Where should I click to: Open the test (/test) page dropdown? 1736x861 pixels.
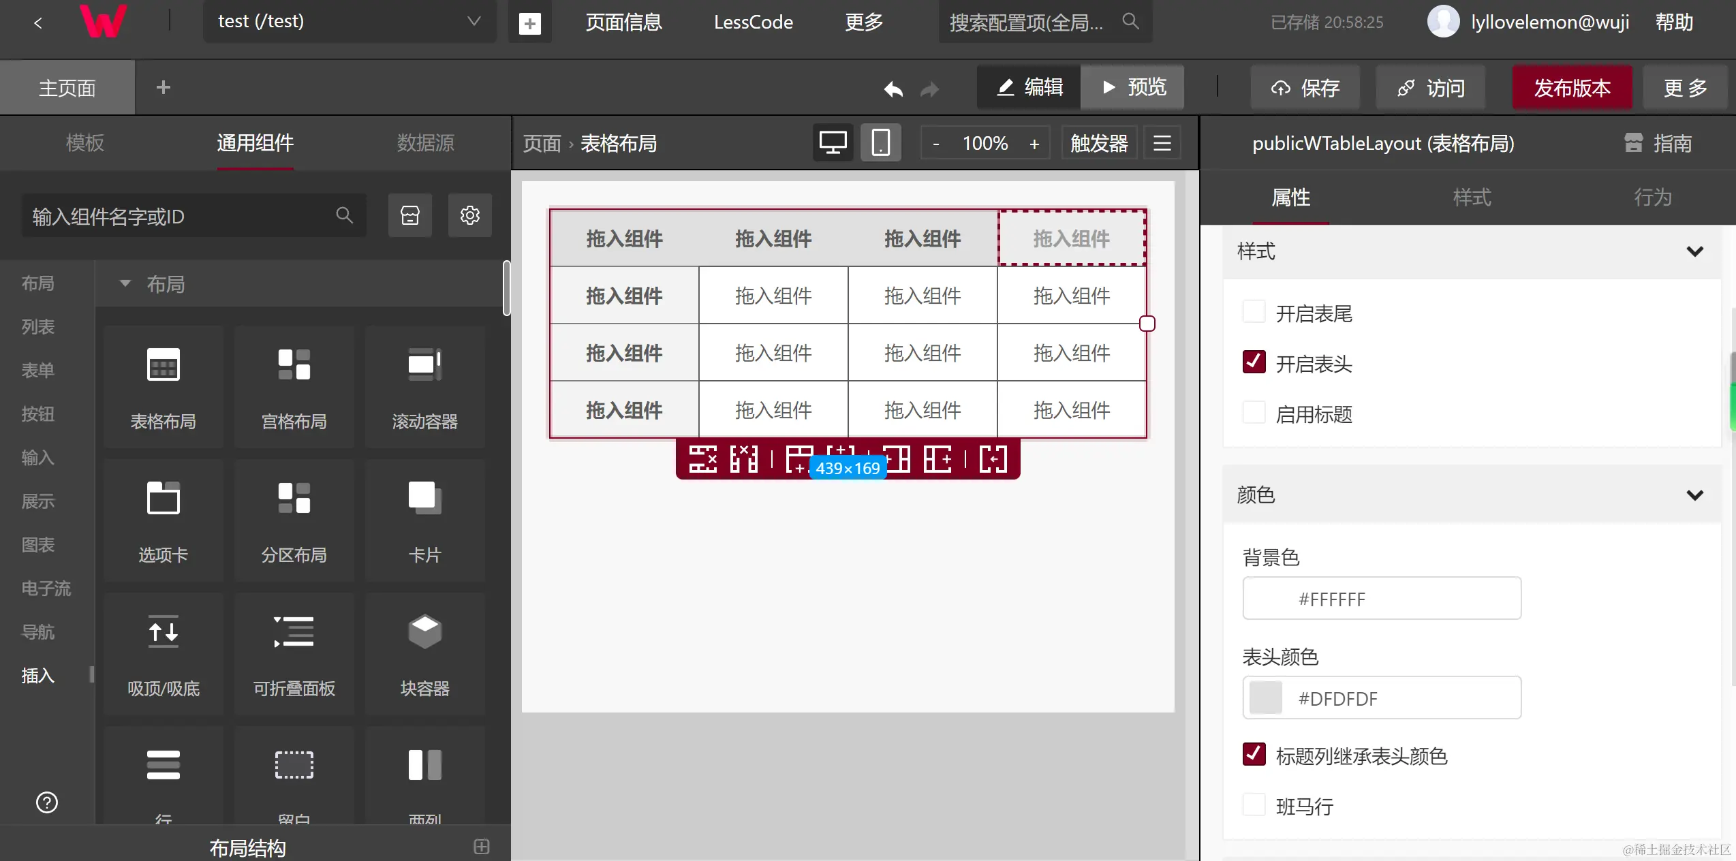[350, 22]
